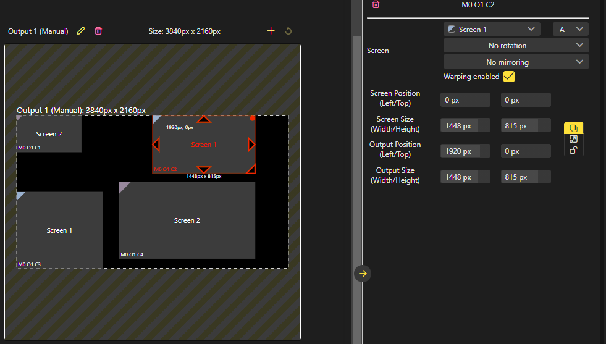
Task: Toggle the padlock lock button
Action: (x=573, y=151)
